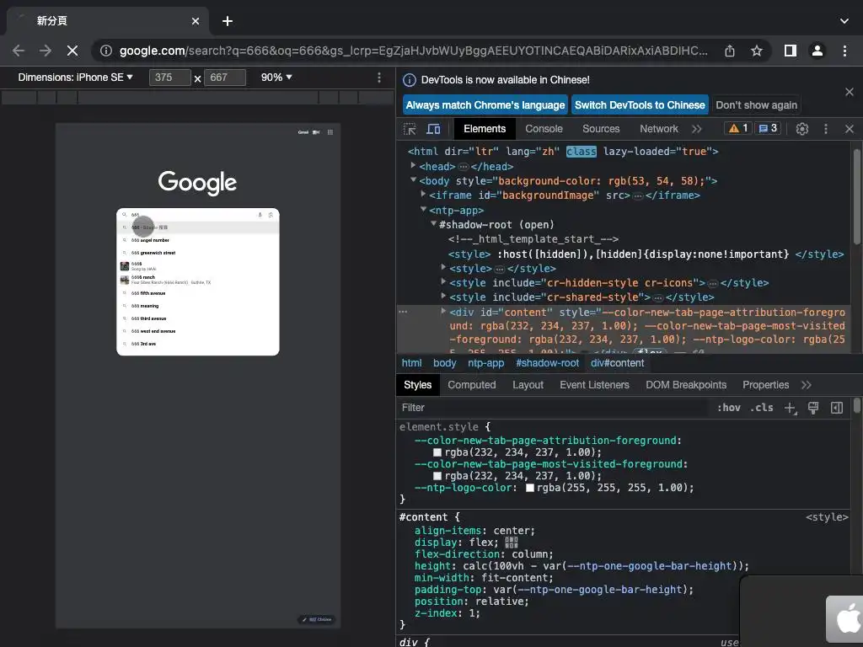Open the Computed pane tab
Screen dimensions: 863x647
click(x=472, y=385)
